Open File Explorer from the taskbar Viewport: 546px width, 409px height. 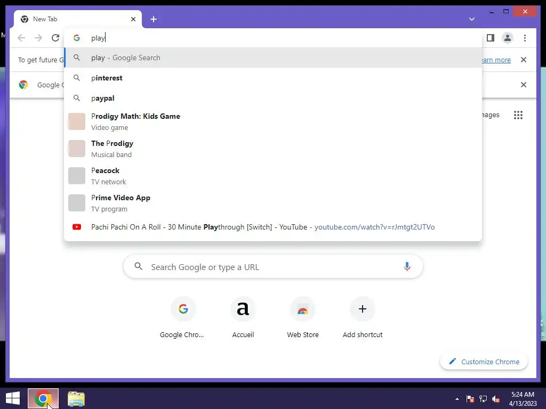click(x=76, y=399)
